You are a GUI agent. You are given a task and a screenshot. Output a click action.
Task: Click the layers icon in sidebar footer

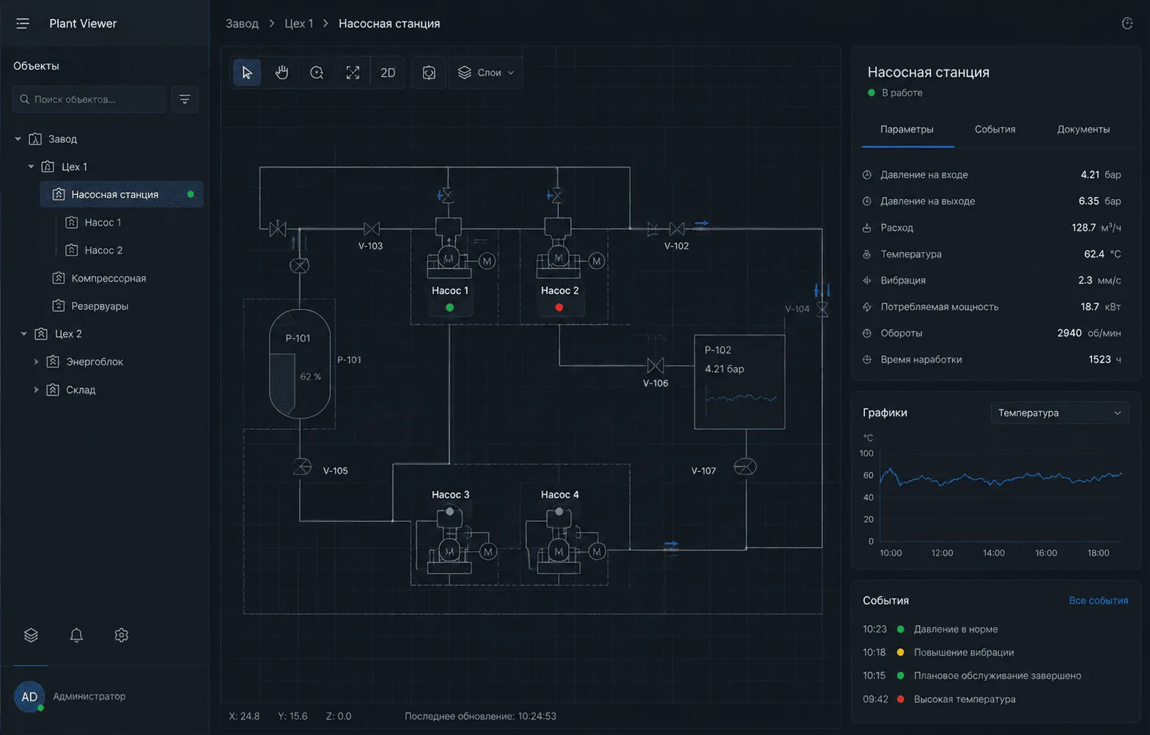coord(31,635)
